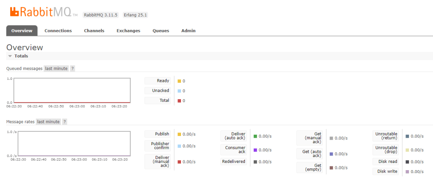Click the Redelivered rate label
433x179 pixels.
tap(233, 162)
